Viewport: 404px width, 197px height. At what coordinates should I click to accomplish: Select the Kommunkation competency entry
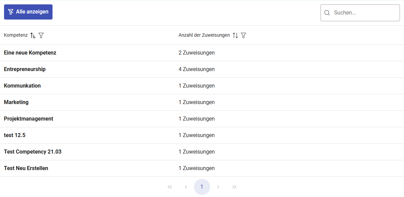tap(22, 86)
